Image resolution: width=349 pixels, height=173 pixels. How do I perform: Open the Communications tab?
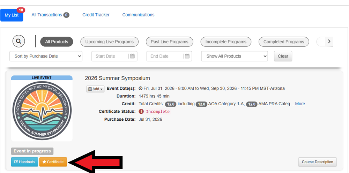click(138, 15)
